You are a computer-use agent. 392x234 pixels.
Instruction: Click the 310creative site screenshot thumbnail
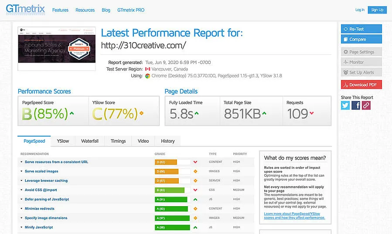[x=57, y=48]
